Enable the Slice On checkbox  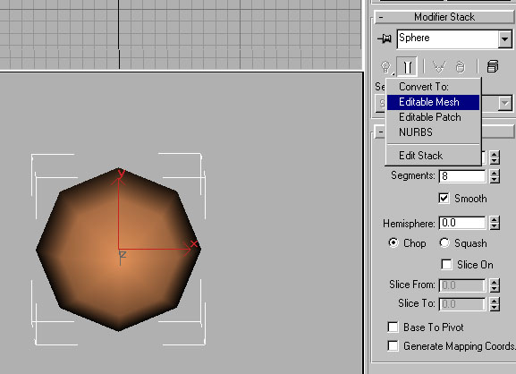446,264
